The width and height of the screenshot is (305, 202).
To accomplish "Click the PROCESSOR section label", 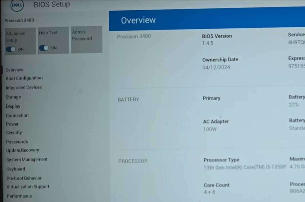I will point(133,161).
